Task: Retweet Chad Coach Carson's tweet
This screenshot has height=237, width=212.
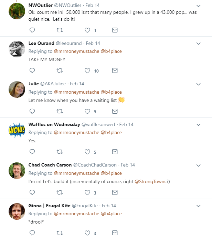Action: [60, 192]
